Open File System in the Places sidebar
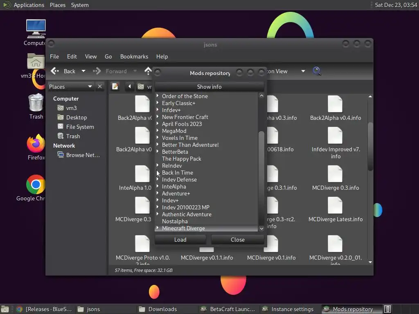 (x=80, y=127)
